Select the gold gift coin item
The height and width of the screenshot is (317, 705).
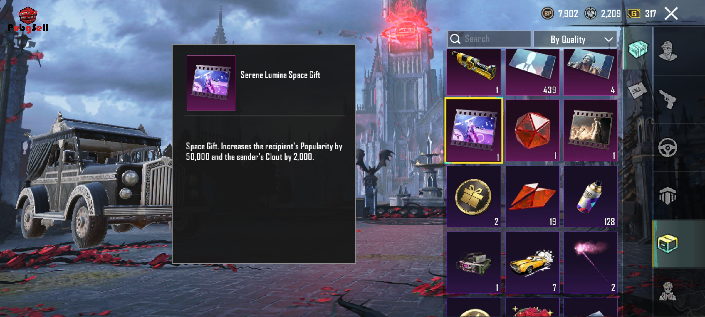click(x=474, y=196)
